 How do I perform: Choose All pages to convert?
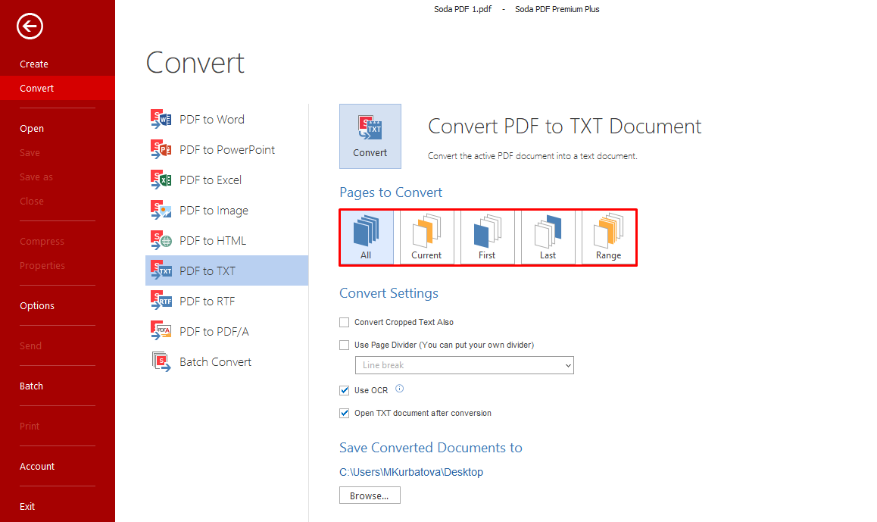pyautogui.click(x=367, y=237)
